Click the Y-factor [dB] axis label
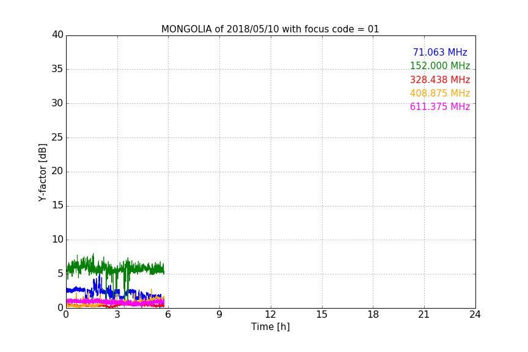The image size is (528, 352). pyautogui.click(x=42, y=172)
